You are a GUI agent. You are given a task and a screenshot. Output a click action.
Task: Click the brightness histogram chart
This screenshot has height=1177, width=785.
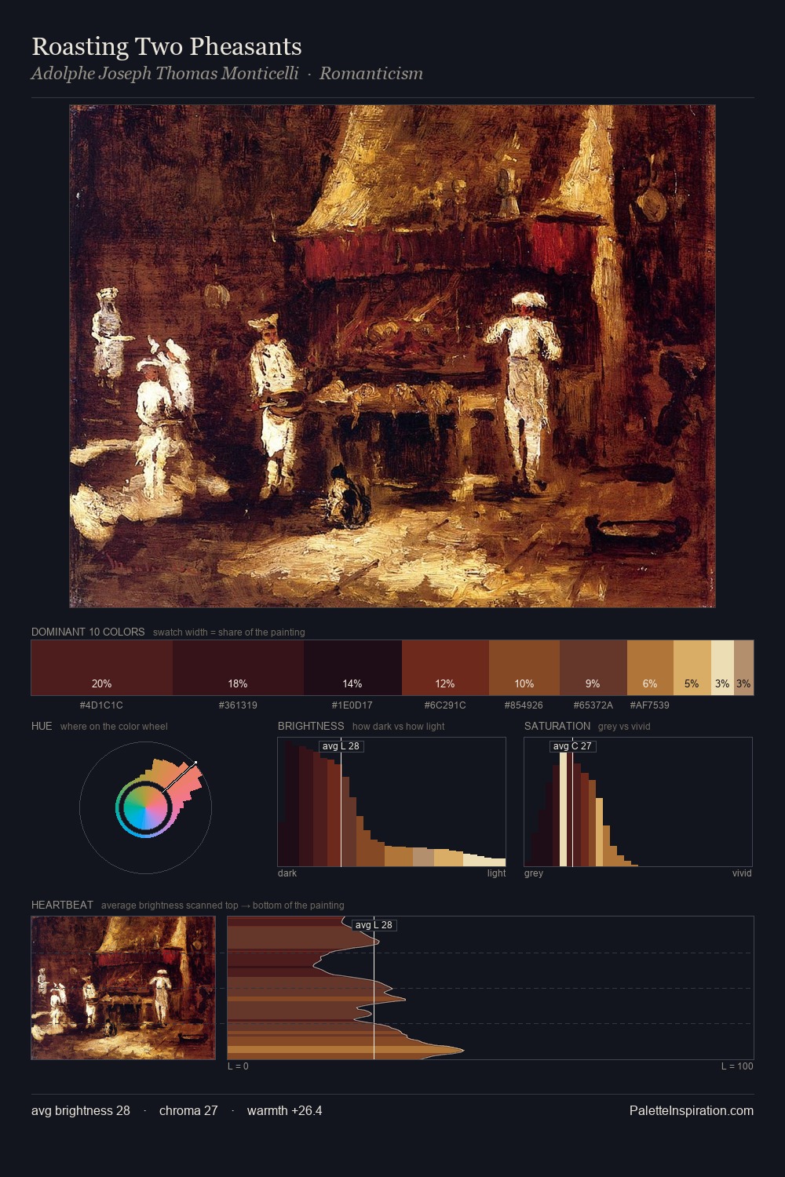click(x=392, y=802)
